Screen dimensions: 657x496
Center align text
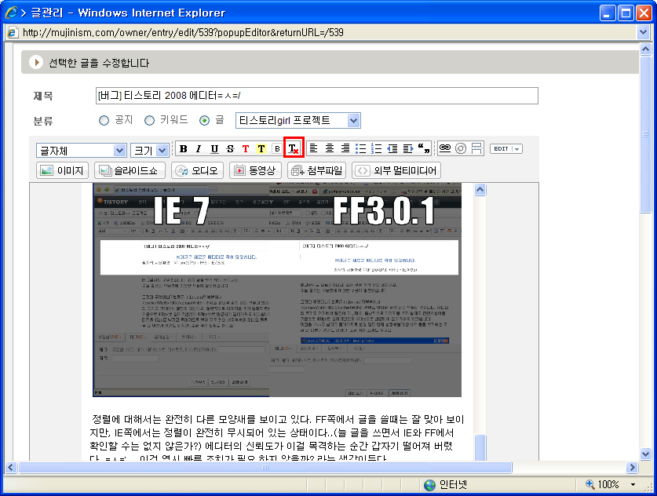330,148
